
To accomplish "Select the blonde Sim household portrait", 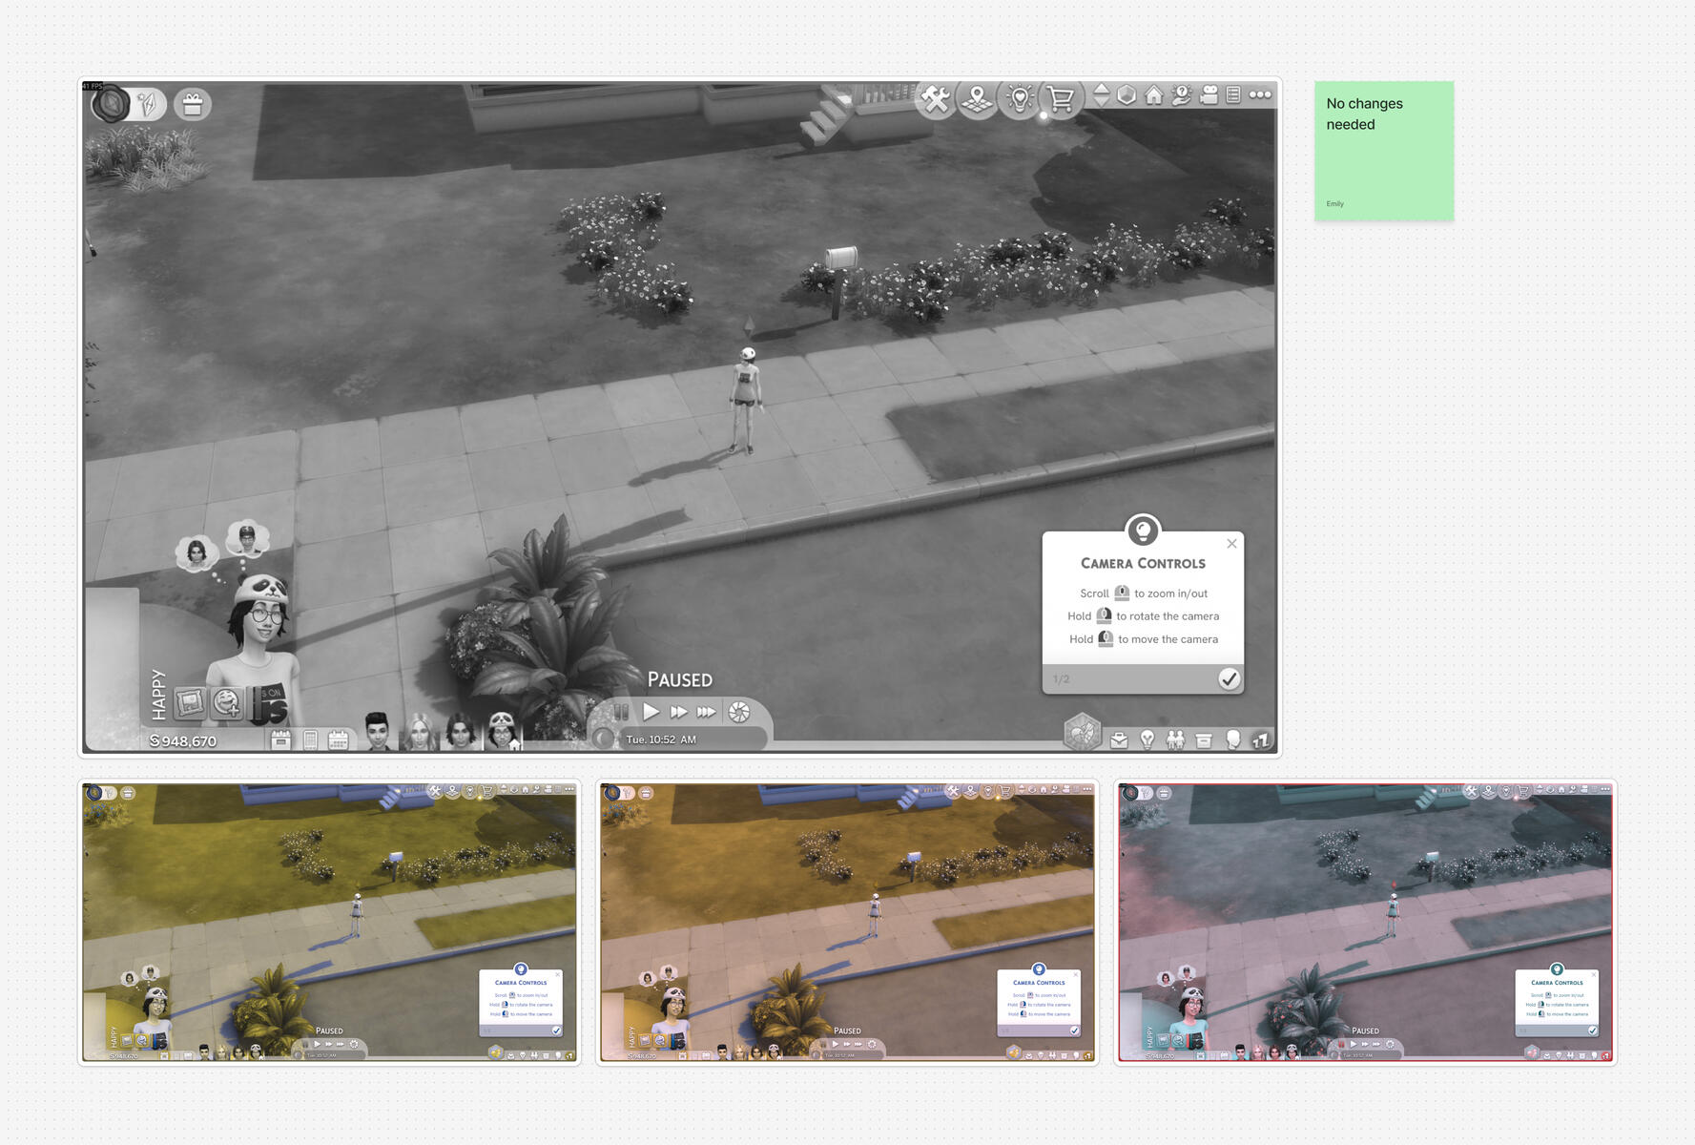I will point(418,733).
